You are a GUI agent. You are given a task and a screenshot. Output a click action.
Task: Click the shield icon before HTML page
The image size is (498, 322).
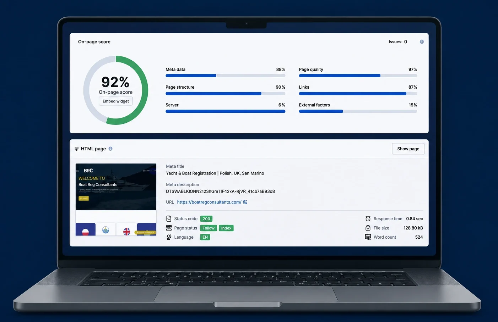pos(76,149)
